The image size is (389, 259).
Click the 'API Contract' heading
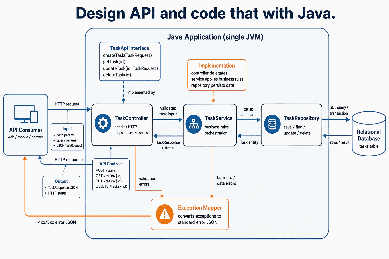click(x=111, y=164)
